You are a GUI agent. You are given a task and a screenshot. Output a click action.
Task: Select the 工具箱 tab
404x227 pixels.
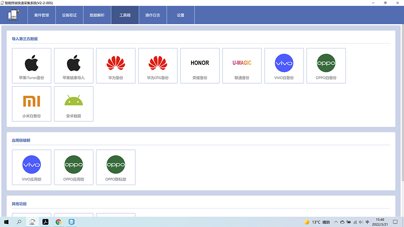[125, 15]
